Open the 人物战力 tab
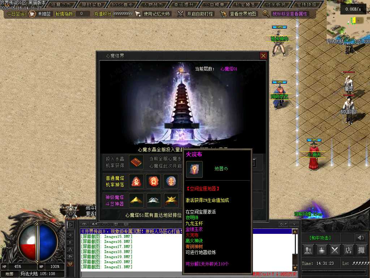This screenshot has height=278, width=370. click(x=153, y=4)
